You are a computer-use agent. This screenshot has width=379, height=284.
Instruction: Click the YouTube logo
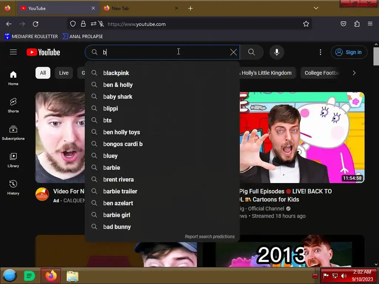[43, 52]
